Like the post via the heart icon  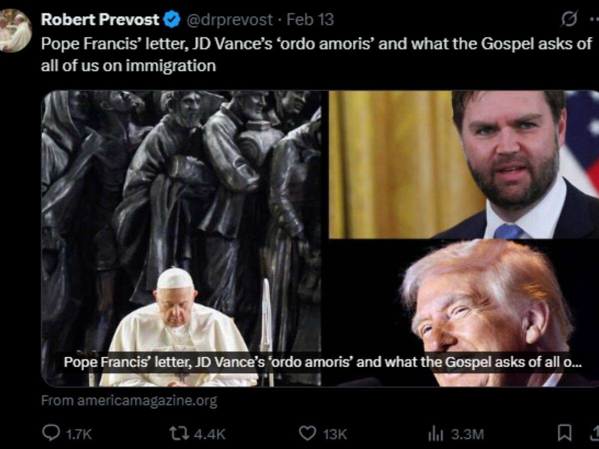[307, 434]
